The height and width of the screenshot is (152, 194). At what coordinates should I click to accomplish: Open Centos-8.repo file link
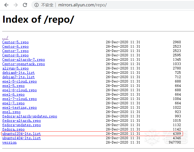click(x=15, y=55)
